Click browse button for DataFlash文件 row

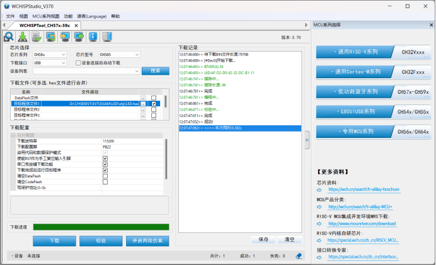(143, 98)
